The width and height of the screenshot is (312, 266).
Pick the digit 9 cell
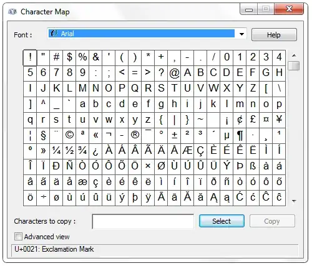point(82,73)
